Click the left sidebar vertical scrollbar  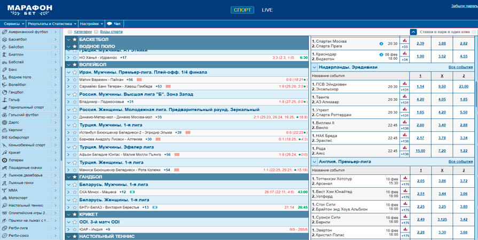click(x=61, y=113)
